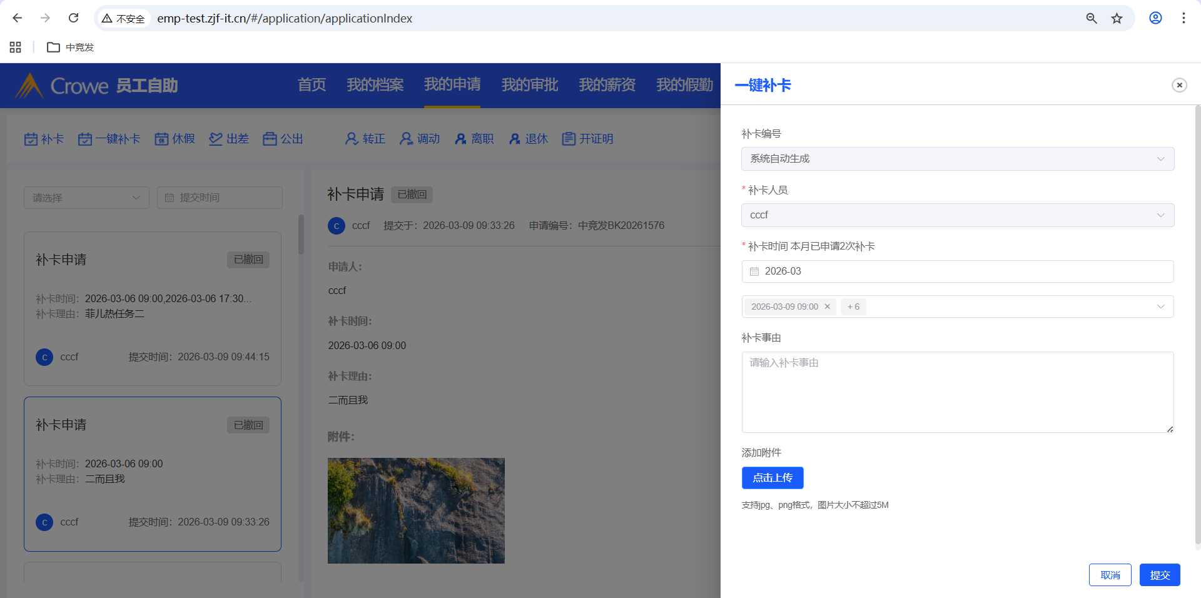The height and width of the screenshot is (598, 1201).
Task: Click the 补卡事由 text area
Action: pyautogui.click(x=957, y=392)
